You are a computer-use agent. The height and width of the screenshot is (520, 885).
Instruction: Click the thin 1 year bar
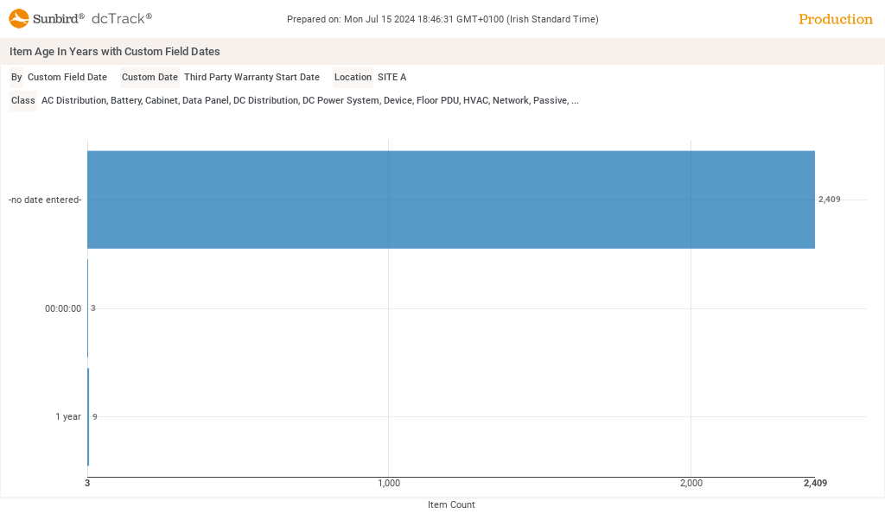[88, 416]
